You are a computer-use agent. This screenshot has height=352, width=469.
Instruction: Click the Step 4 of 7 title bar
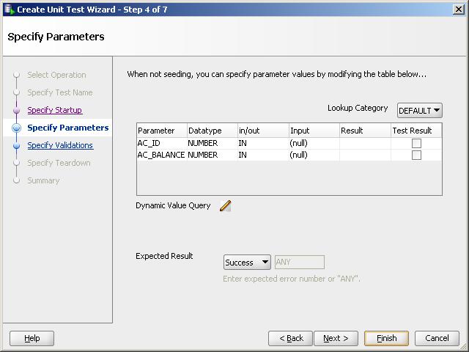(x=233, y=10)
